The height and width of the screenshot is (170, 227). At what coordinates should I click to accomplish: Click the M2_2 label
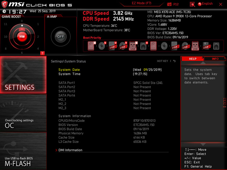click(x=62, y=104)
